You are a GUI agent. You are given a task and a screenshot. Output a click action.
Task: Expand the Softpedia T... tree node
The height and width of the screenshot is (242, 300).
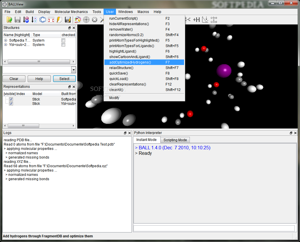click(5, 40)
